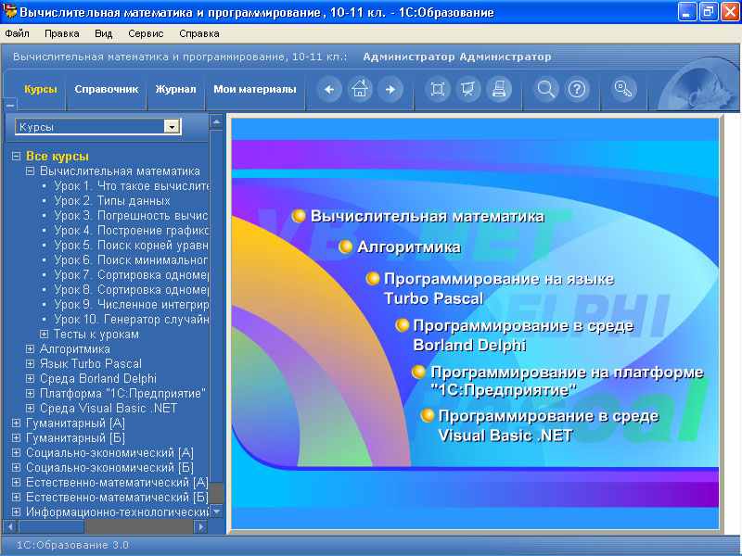This screenshot has height=556, width=742.
Task: Click the horizontal scrollbar thumb
Action: point(51,526)
